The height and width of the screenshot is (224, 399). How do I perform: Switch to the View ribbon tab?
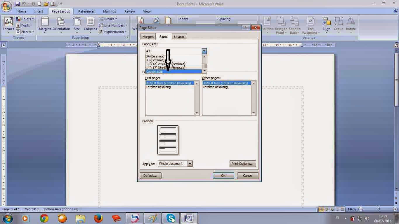147,11
